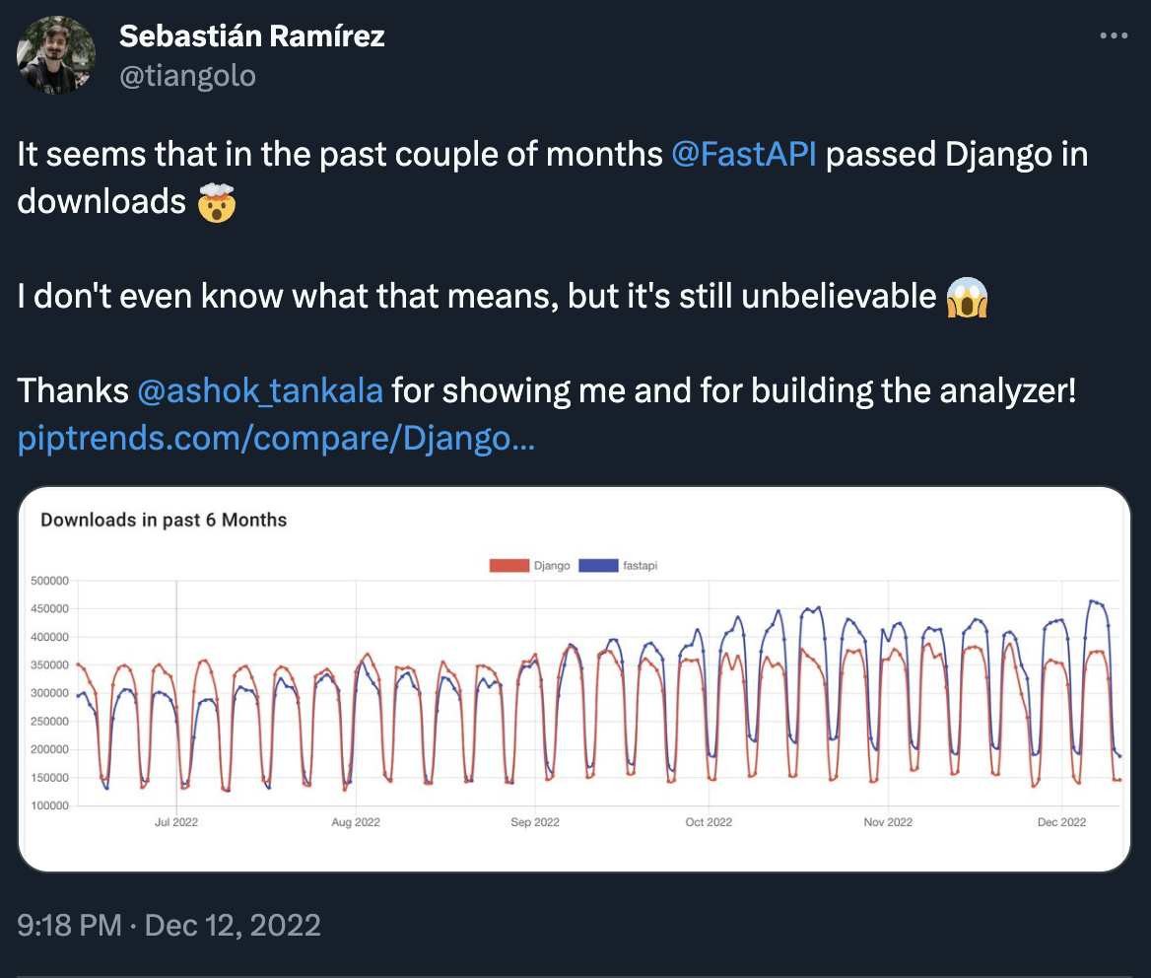Viewport: 1151px width, 978px height.
Task: Select the Jul 2022 x-axis label
Action: [176, 821]
